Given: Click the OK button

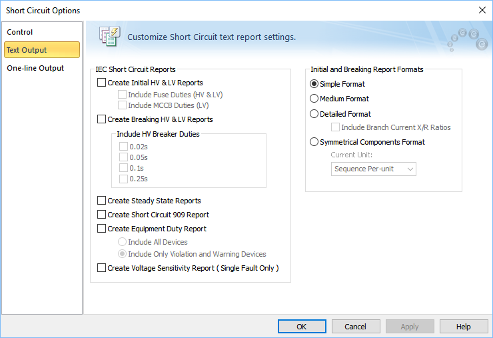Looking at the screenshot, I should tap(301, 327).
